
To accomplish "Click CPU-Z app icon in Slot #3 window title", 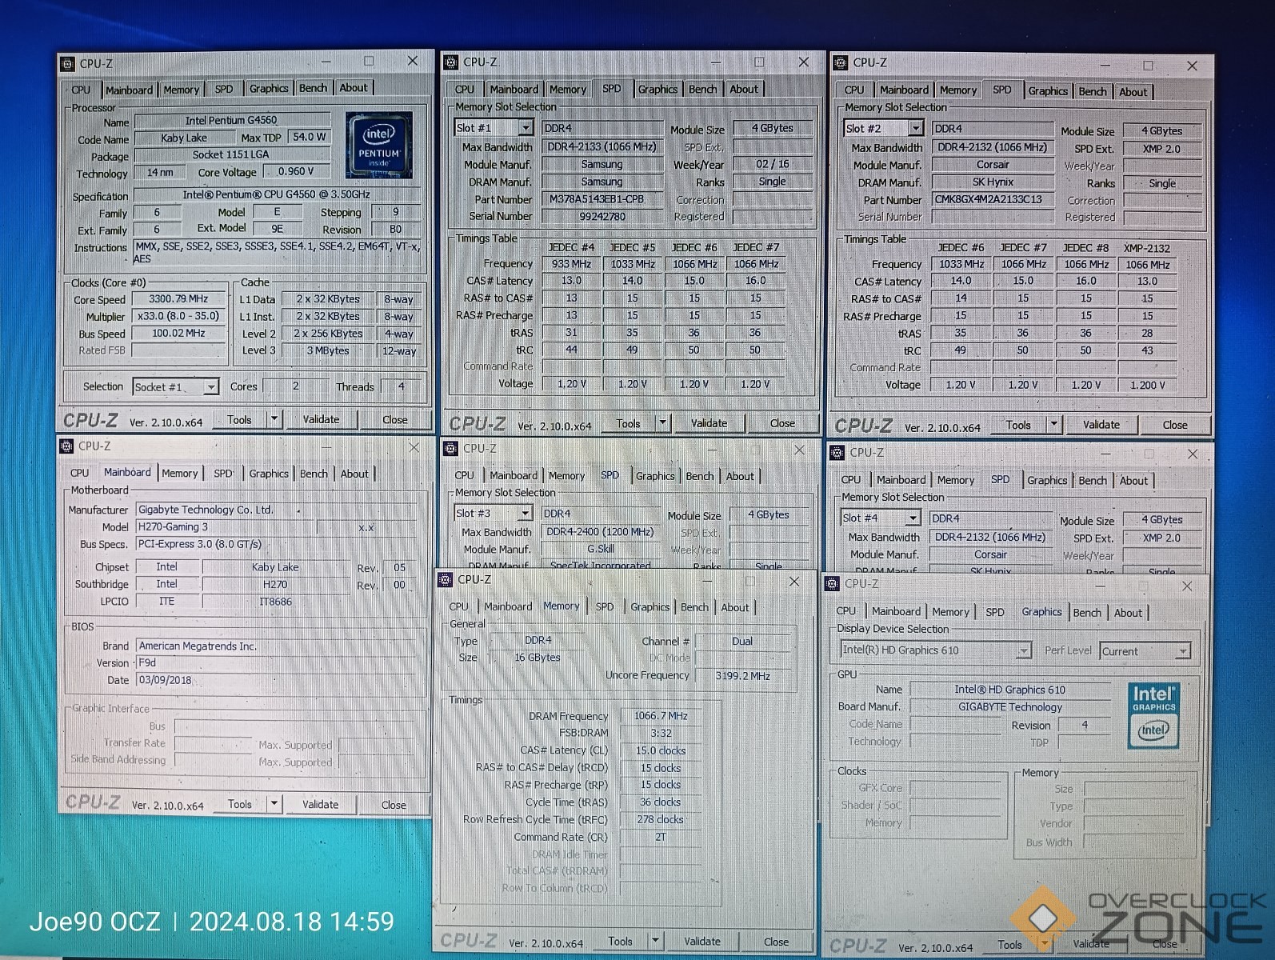I will pyautogui.click(x=451, y=448).
